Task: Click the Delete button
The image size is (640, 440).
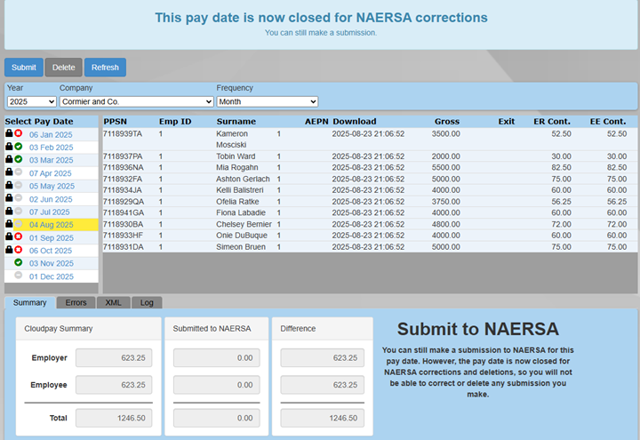Action: [x=63, y=68]
